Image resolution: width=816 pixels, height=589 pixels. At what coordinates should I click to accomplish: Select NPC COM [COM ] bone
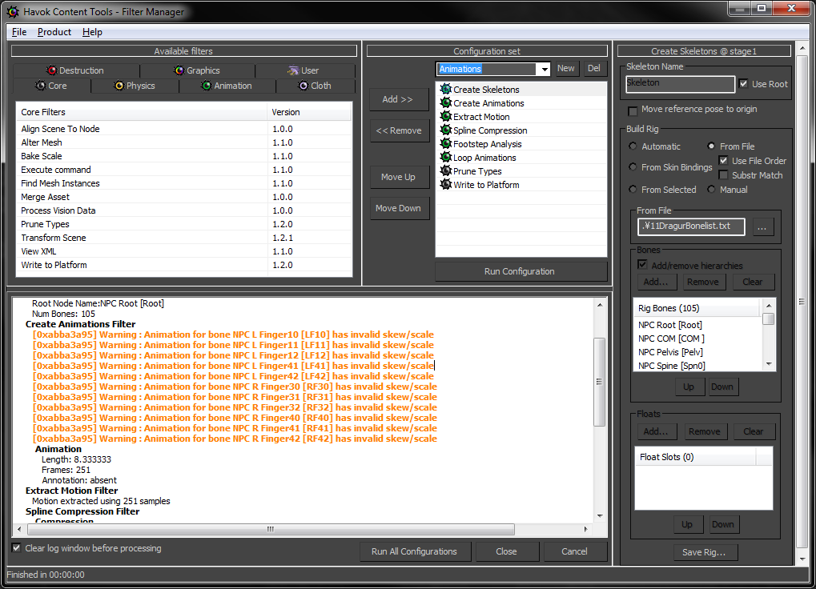697,339
